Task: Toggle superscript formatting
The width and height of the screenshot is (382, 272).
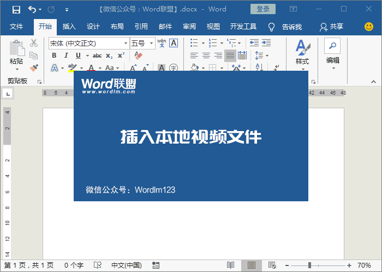Action: tap(121, 55)
